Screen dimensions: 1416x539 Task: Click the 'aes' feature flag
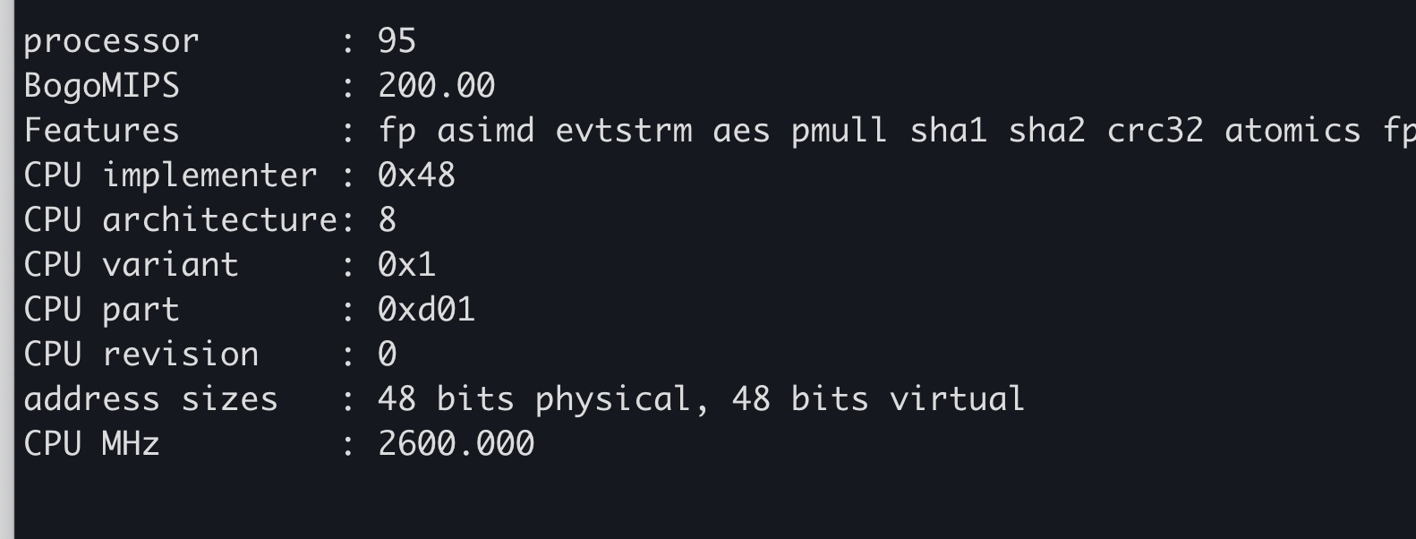coord(741,131)
